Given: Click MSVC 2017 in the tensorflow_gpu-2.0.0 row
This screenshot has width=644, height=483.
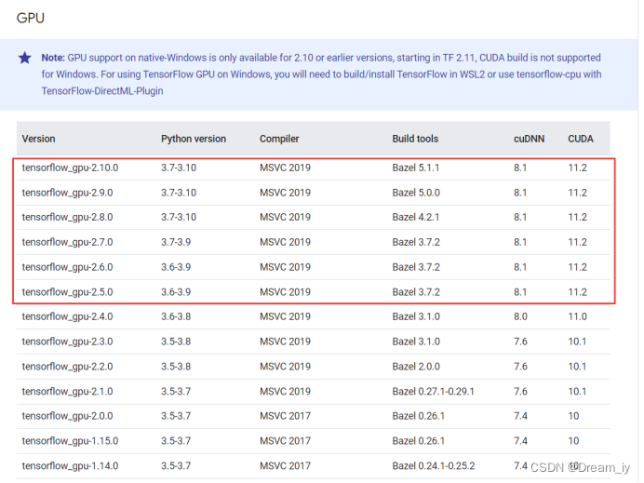Looking at the screenshot, I should (285, 416).
